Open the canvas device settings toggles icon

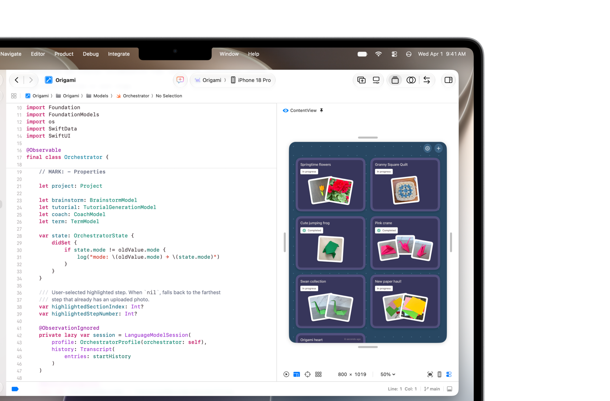[449, 374]
